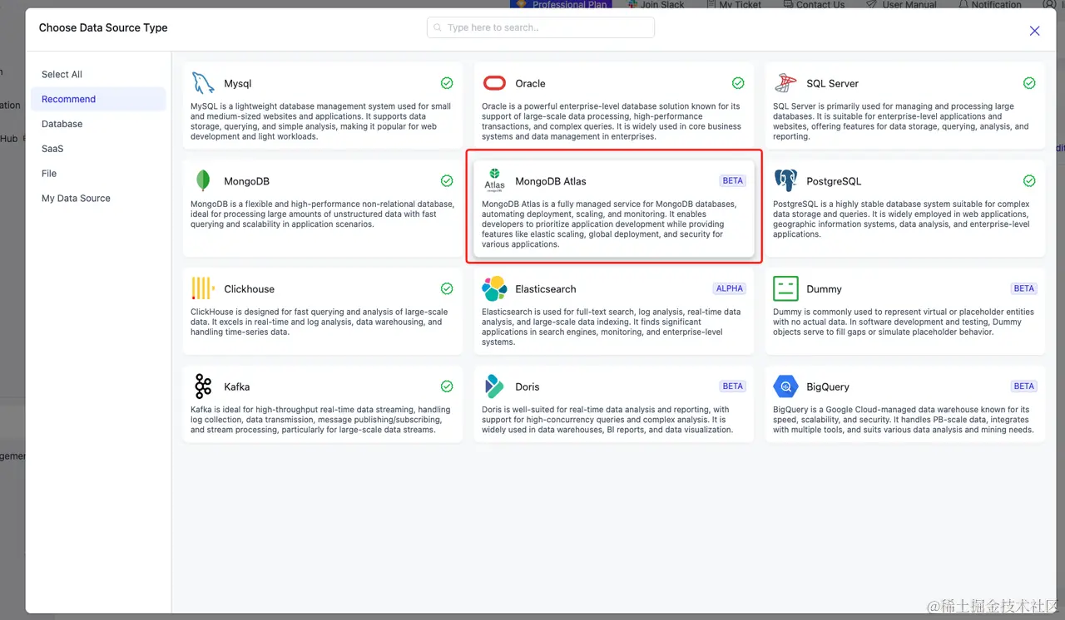The width and height of the screenshot is (1065, 620).
Task: Click the SQL Server logo icon
Action: pyautogui.click(x=785, y=83)
